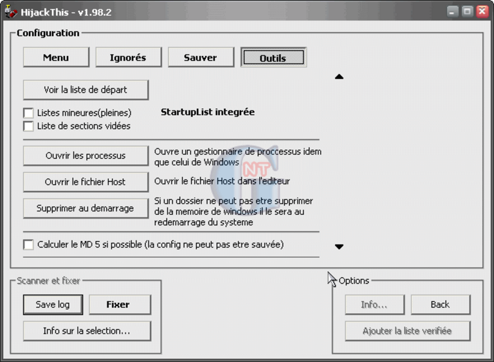Check Calculer le MD 5 si possible
Image resolution: width=494 pixels, height=362 pixels.
pyautogui.click(x=28, y=244)
